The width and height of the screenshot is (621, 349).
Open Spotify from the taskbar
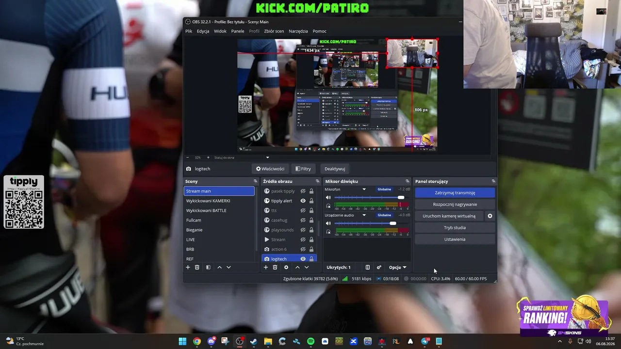tap(310, 341)
